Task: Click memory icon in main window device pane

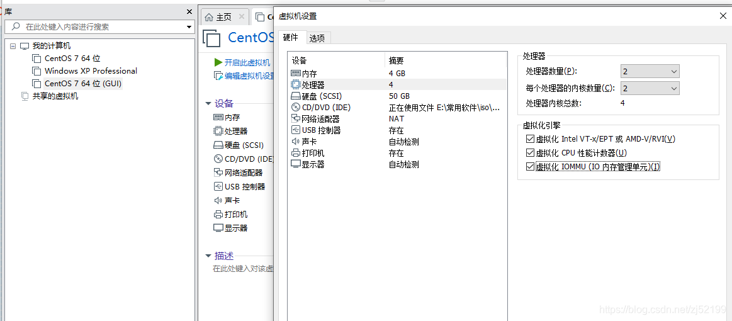Action: (218, 118)
